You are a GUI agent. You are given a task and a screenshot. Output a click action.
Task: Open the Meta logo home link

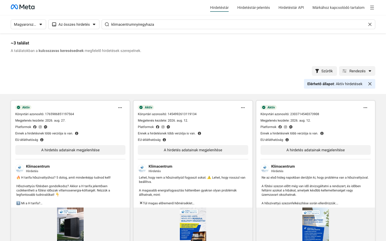click(x=23, y=7)
